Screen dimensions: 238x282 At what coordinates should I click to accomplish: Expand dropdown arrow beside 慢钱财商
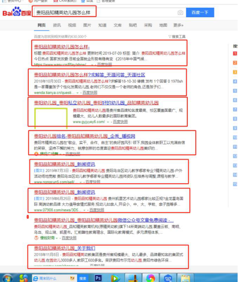pos(57,238)
